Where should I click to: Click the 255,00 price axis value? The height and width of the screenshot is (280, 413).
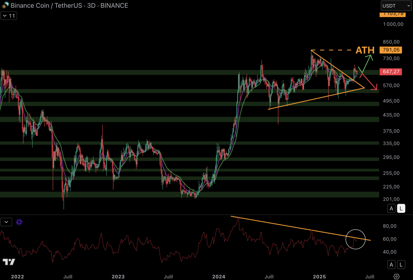(x=391, y=173)
